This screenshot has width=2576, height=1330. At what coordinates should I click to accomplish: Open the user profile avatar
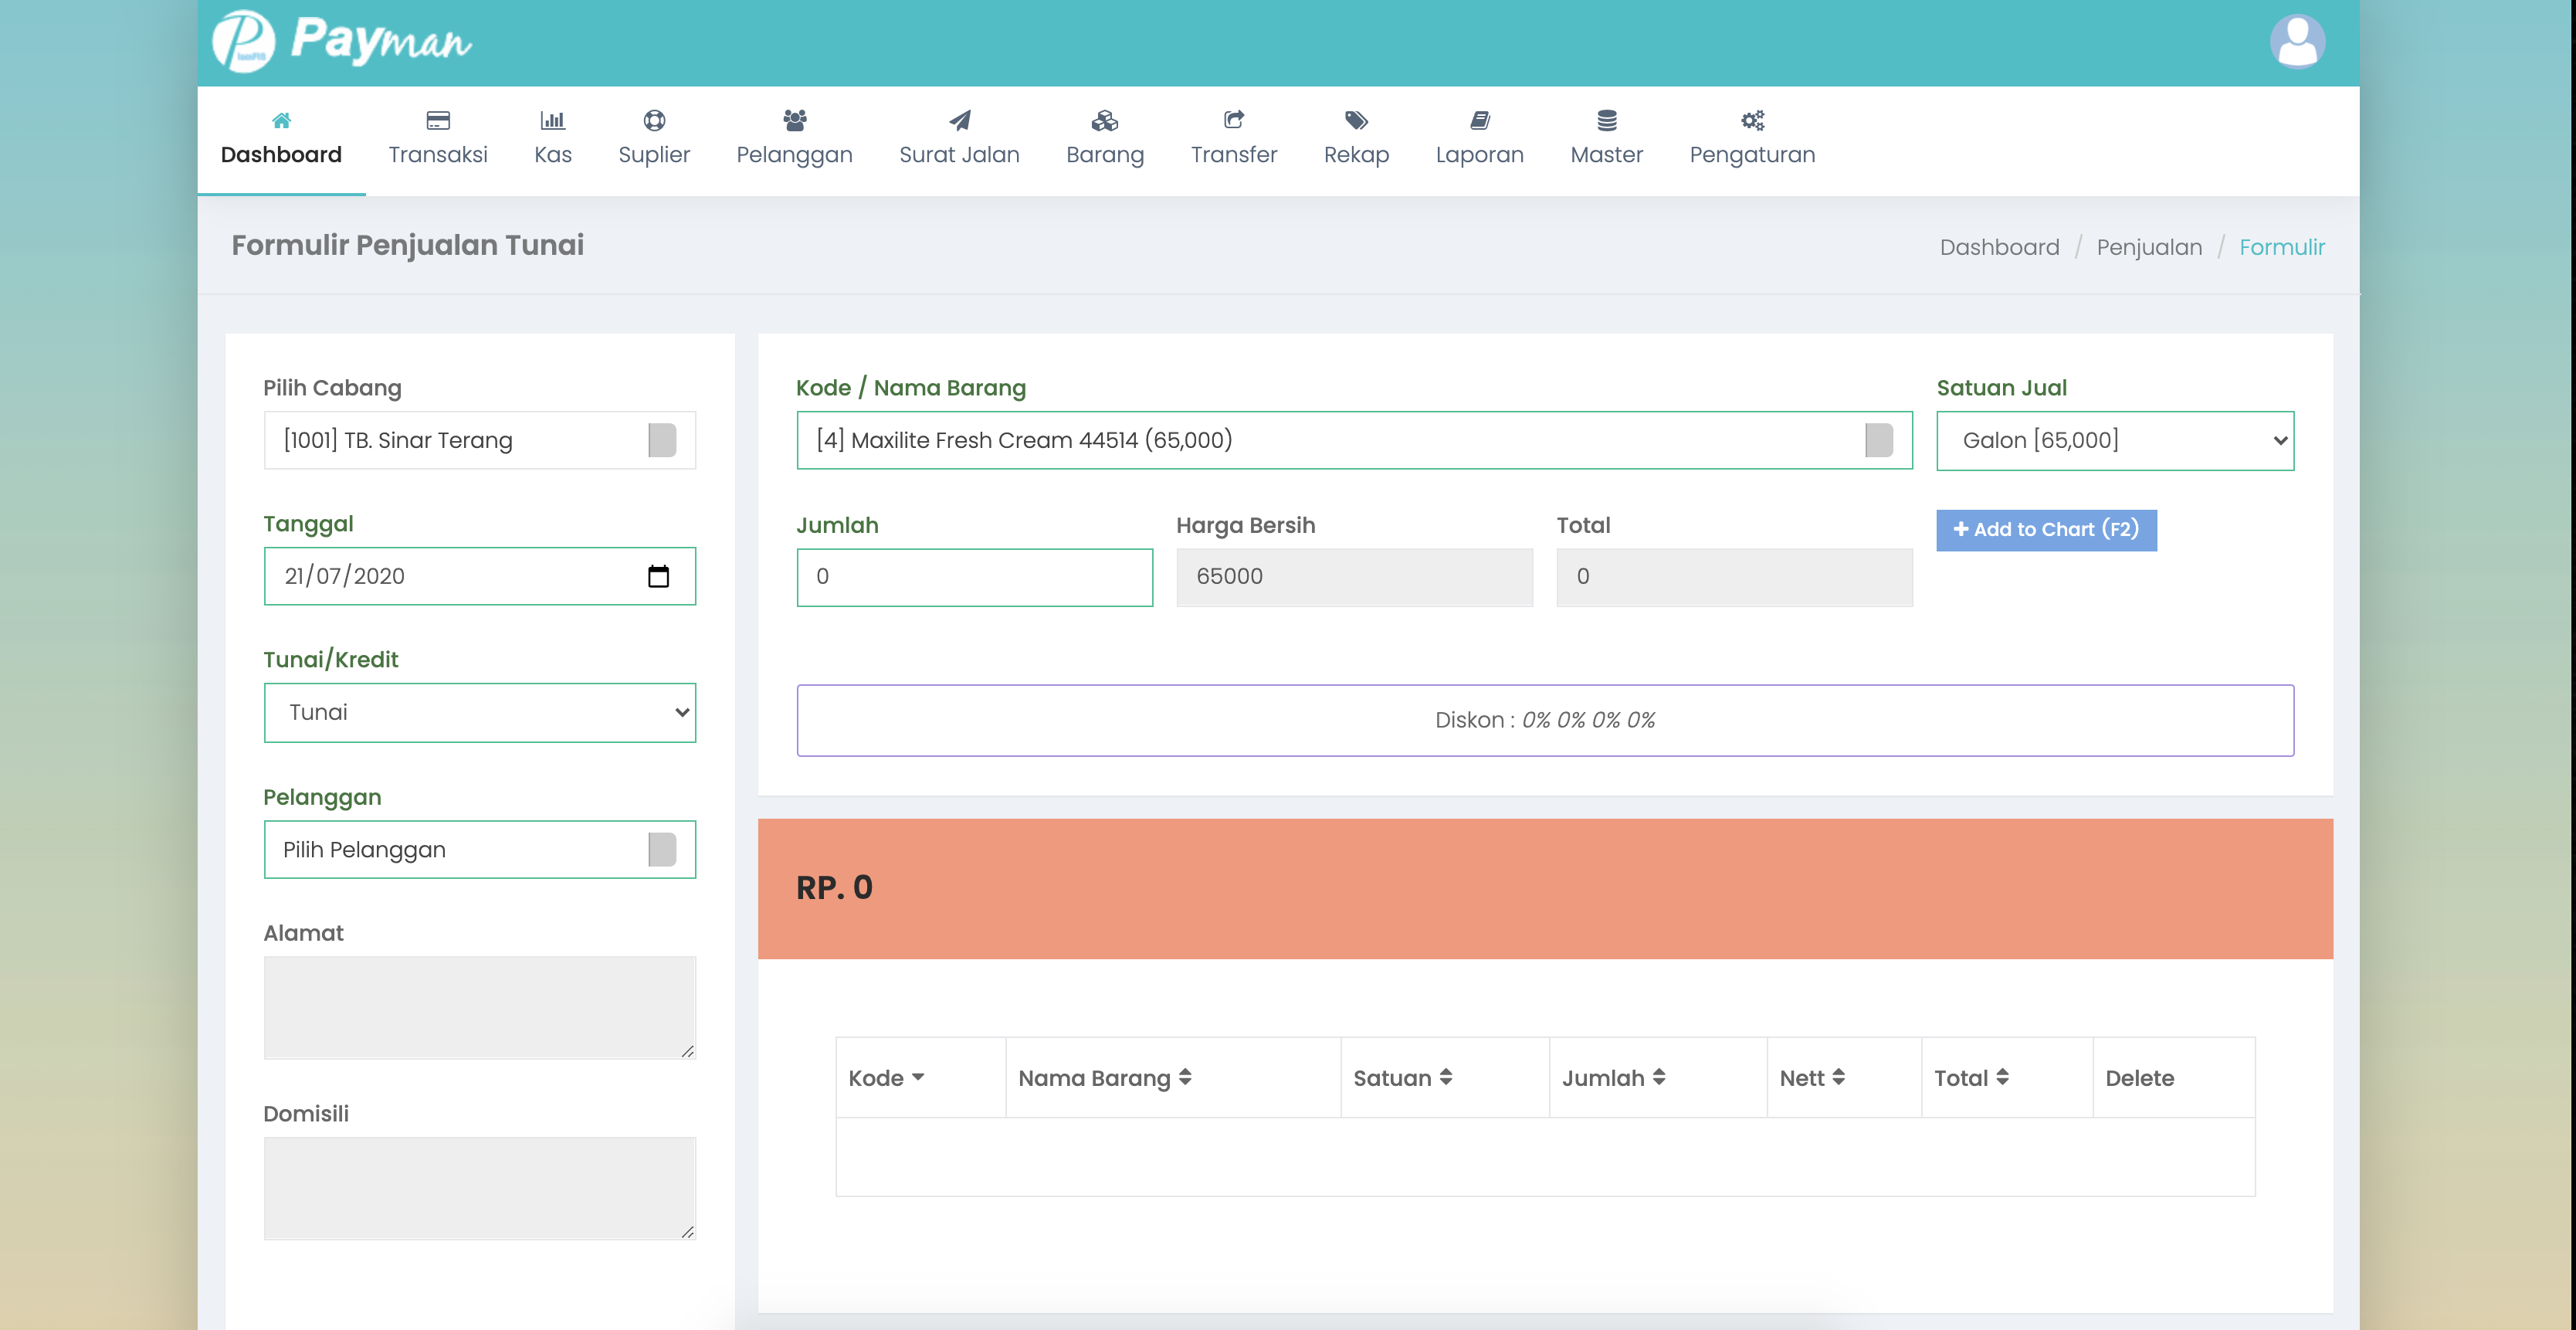pyautogui.click(x=2296, y=42)
